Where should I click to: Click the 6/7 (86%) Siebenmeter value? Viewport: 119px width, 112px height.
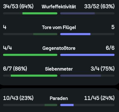[15, 69]
